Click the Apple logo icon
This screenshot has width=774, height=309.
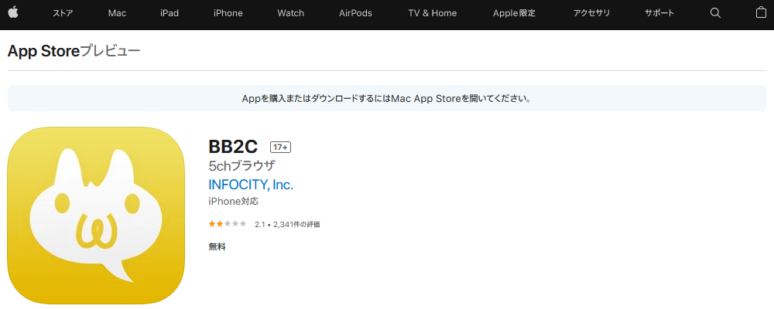pos(13,13)
